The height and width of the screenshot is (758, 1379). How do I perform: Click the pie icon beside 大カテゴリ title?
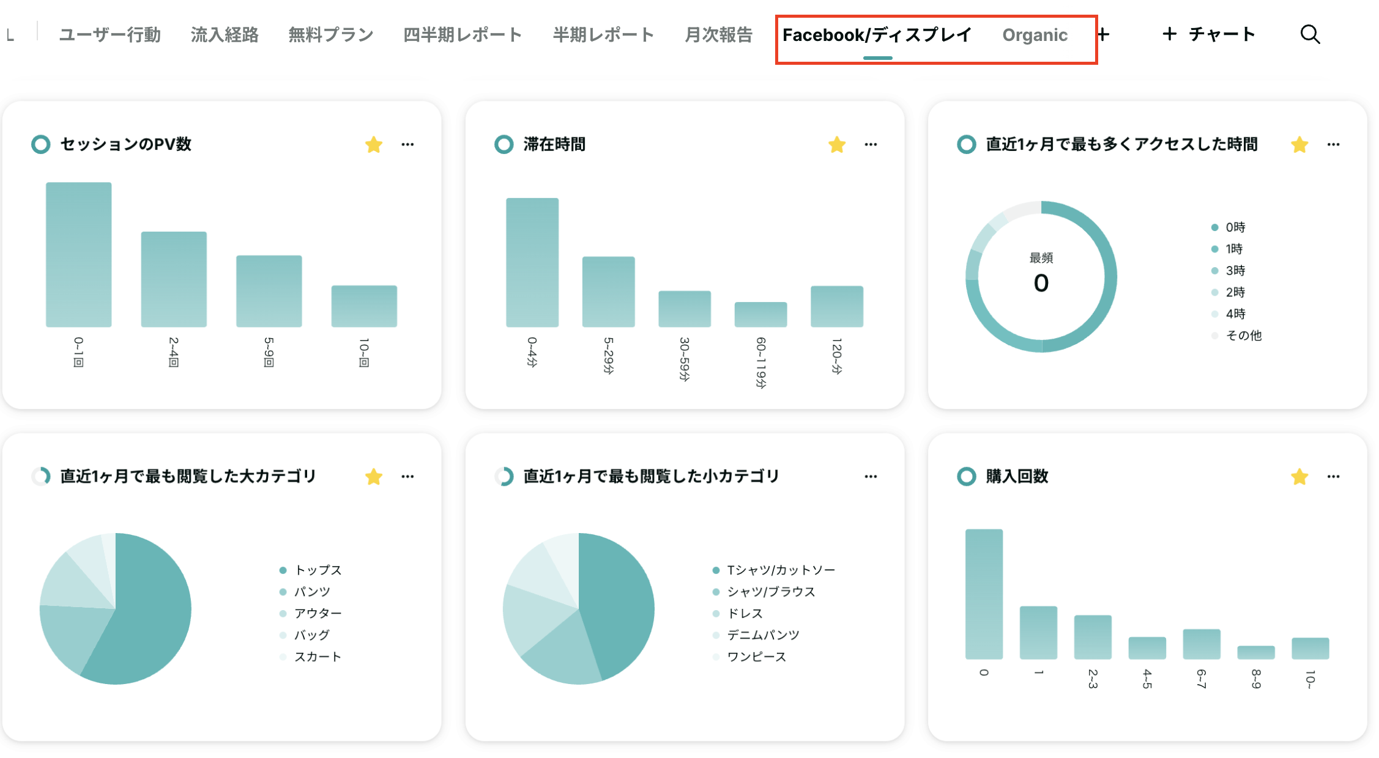click(x=41, y=476)
